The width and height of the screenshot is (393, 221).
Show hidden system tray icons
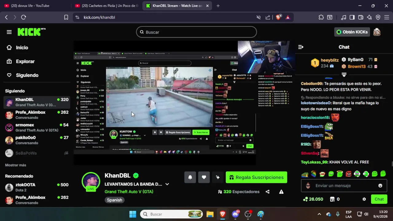tap(319, 214)
